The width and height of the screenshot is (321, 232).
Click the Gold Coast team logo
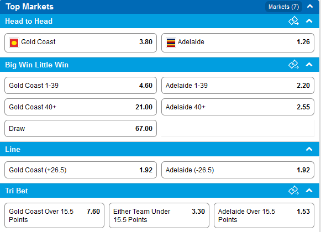click(x=14, y=43)
